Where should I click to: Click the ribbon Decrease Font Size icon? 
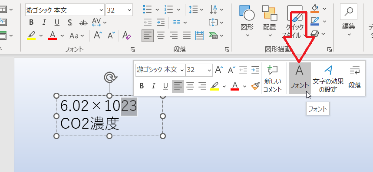point(111,36)
